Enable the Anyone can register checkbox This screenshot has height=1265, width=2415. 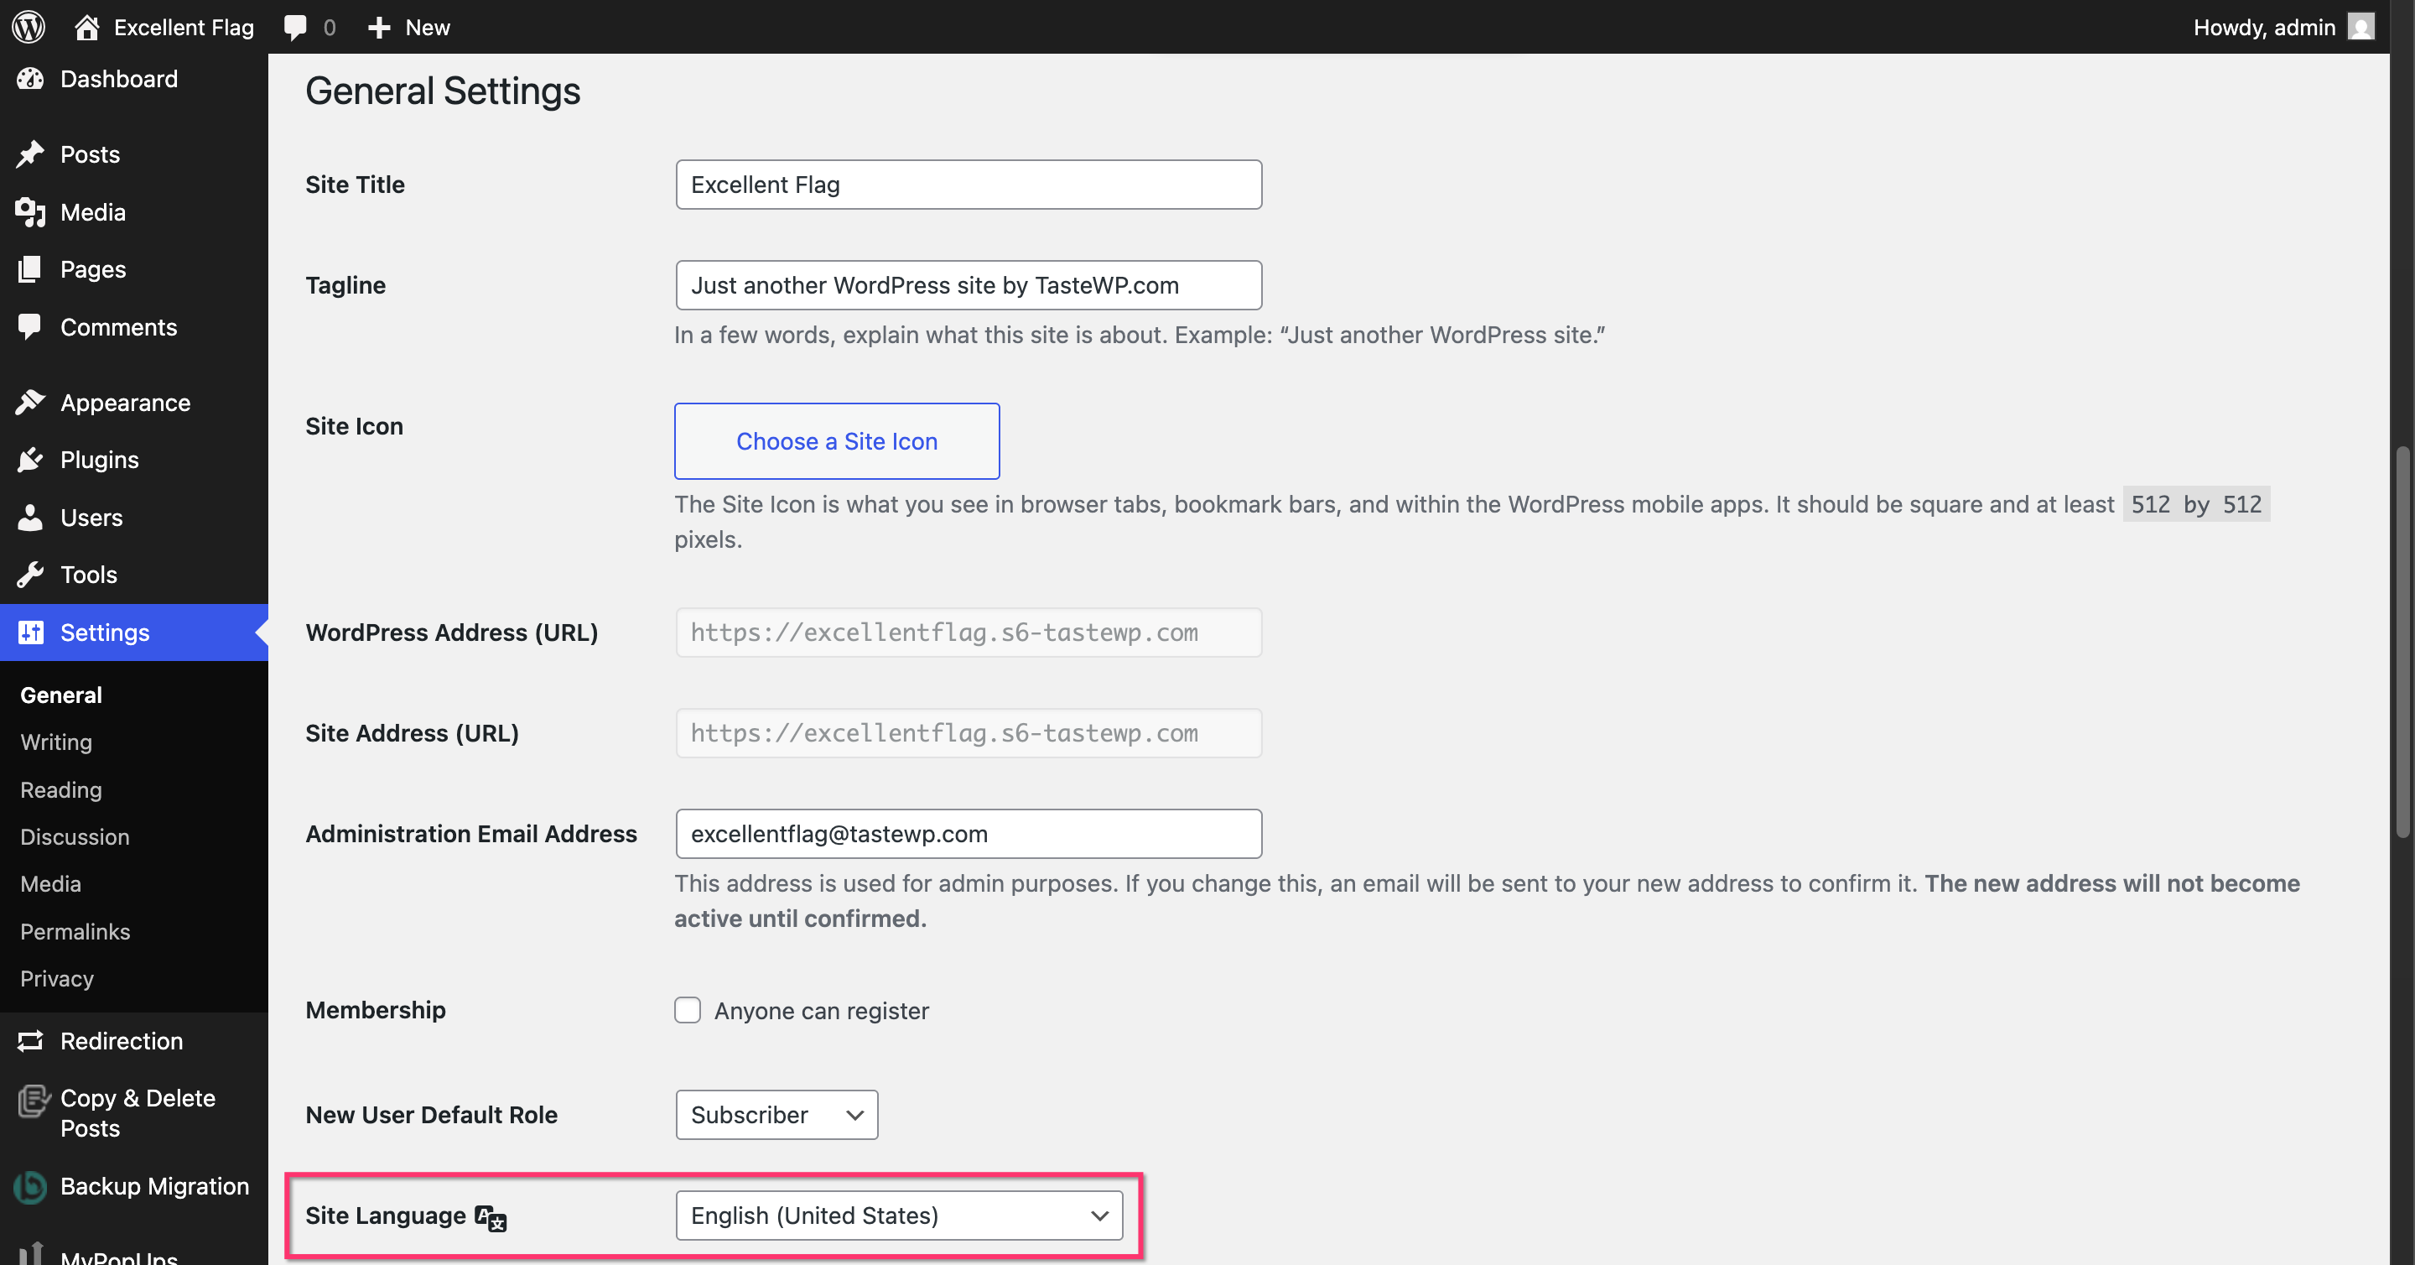coord(688,1010)
